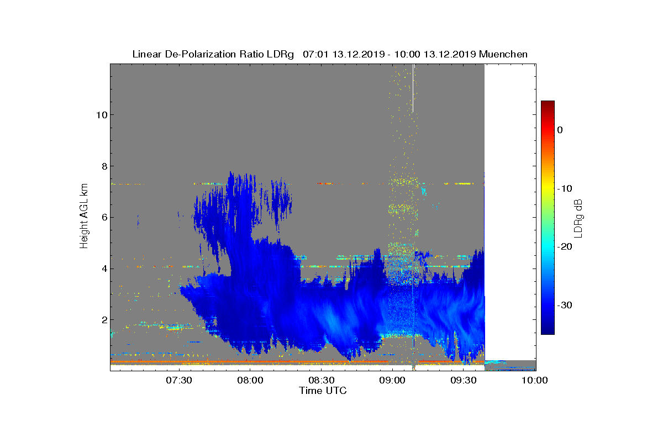The image size is (663, 442).
Task: Click the colorbar value 0
Action: click(x=560, y=130)
